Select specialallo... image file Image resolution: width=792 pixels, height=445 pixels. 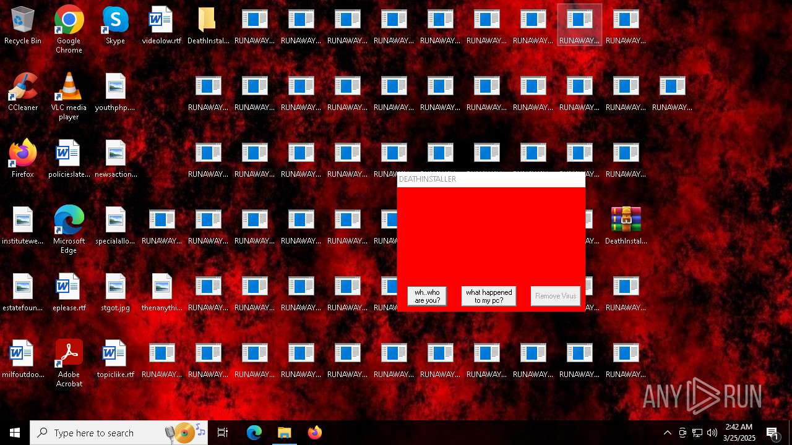[115, 226]
